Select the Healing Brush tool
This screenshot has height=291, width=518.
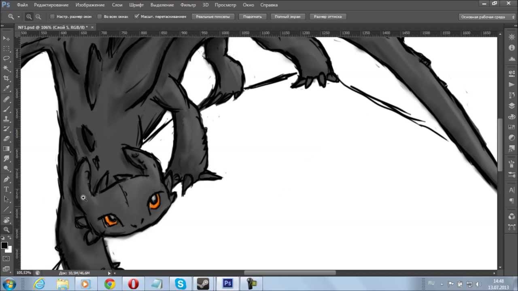tap(6, 99)
